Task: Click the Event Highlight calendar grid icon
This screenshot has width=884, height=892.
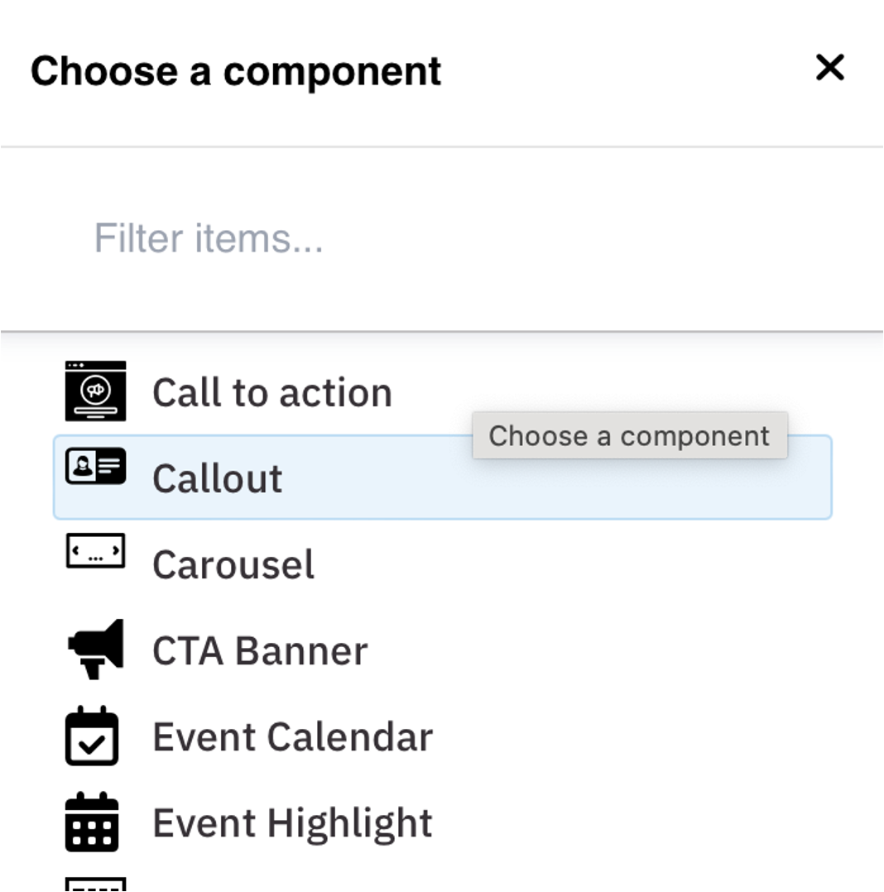Action: 92,822
